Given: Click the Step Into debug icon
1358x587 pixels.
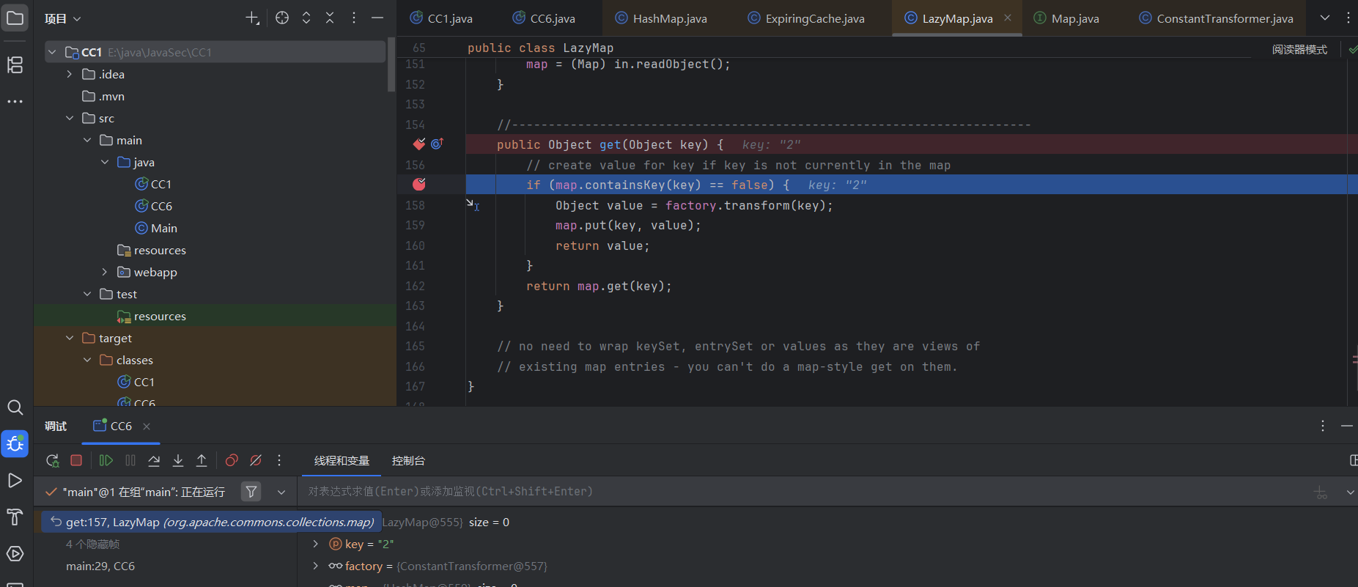Looking at the screenshot, I should (x=178, y=460).
